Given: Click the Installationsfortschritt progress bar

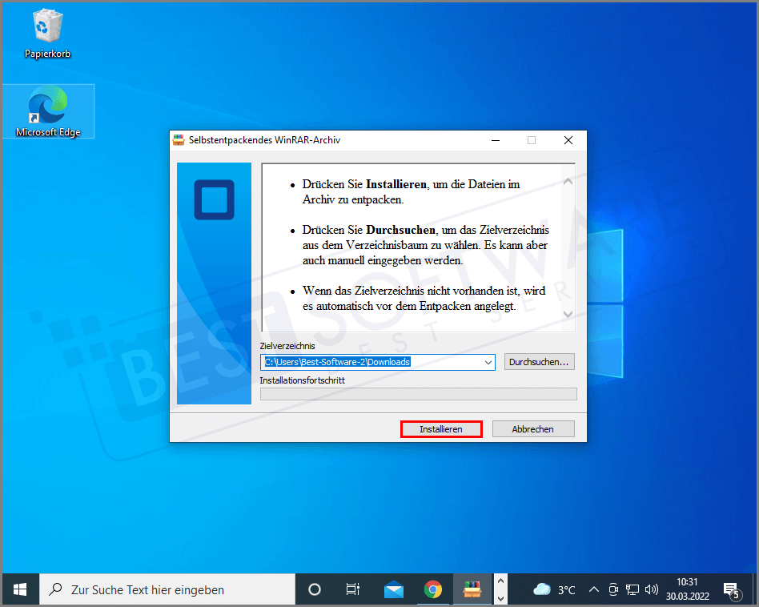Looking at the screenshot, I should (418, 394).
